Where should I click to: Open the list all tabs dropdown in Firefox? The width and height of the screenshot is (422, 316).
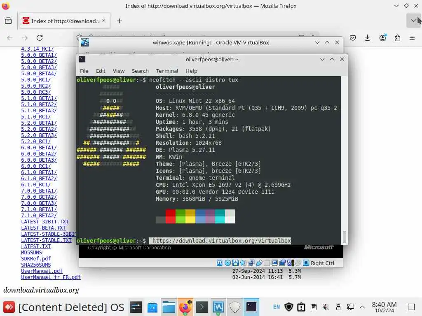413,21
